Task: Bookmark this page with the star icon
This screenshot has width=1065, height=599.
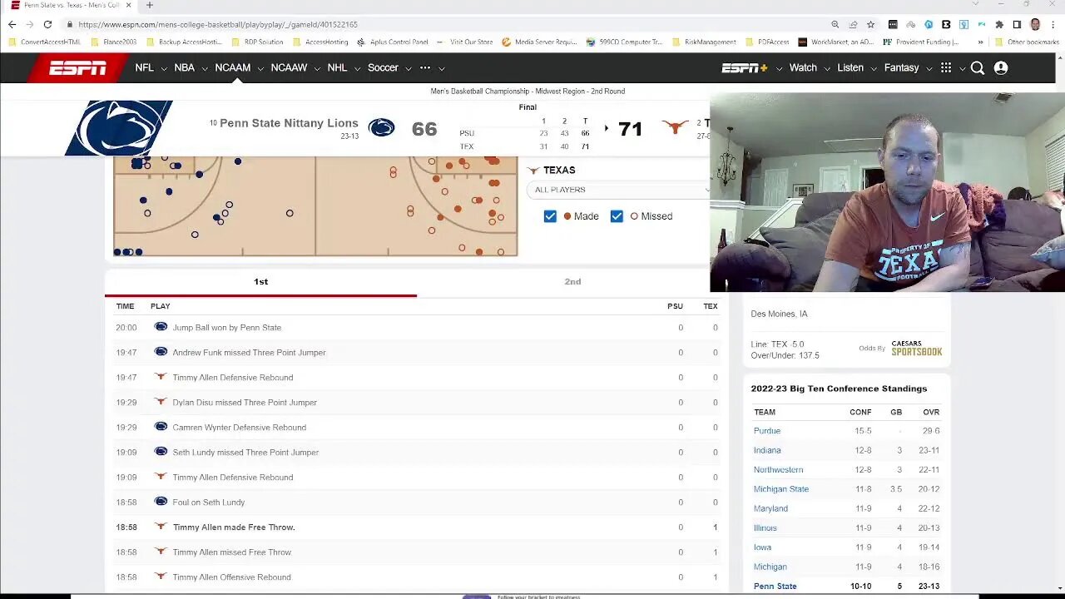Action: coord(870,25)
